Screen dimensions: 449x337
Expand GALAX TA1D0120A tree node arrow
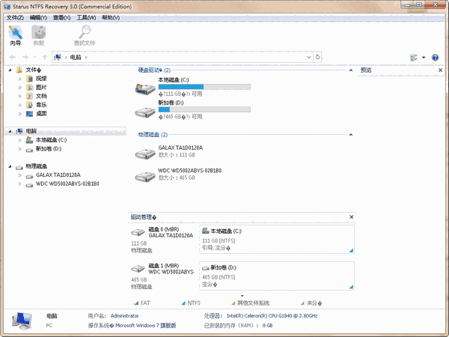[19, 175]
